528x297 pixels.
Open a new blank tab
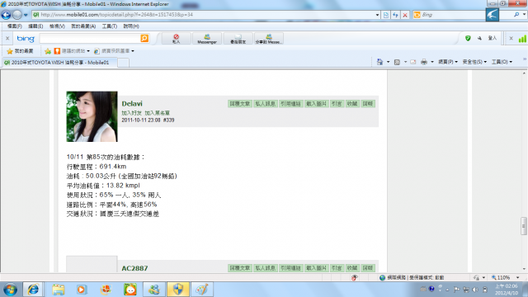click(123, 63)
